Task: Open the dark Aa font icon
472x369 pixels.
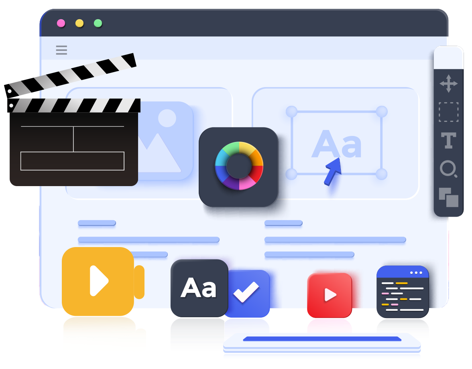Action: click(x=199, y=288)
